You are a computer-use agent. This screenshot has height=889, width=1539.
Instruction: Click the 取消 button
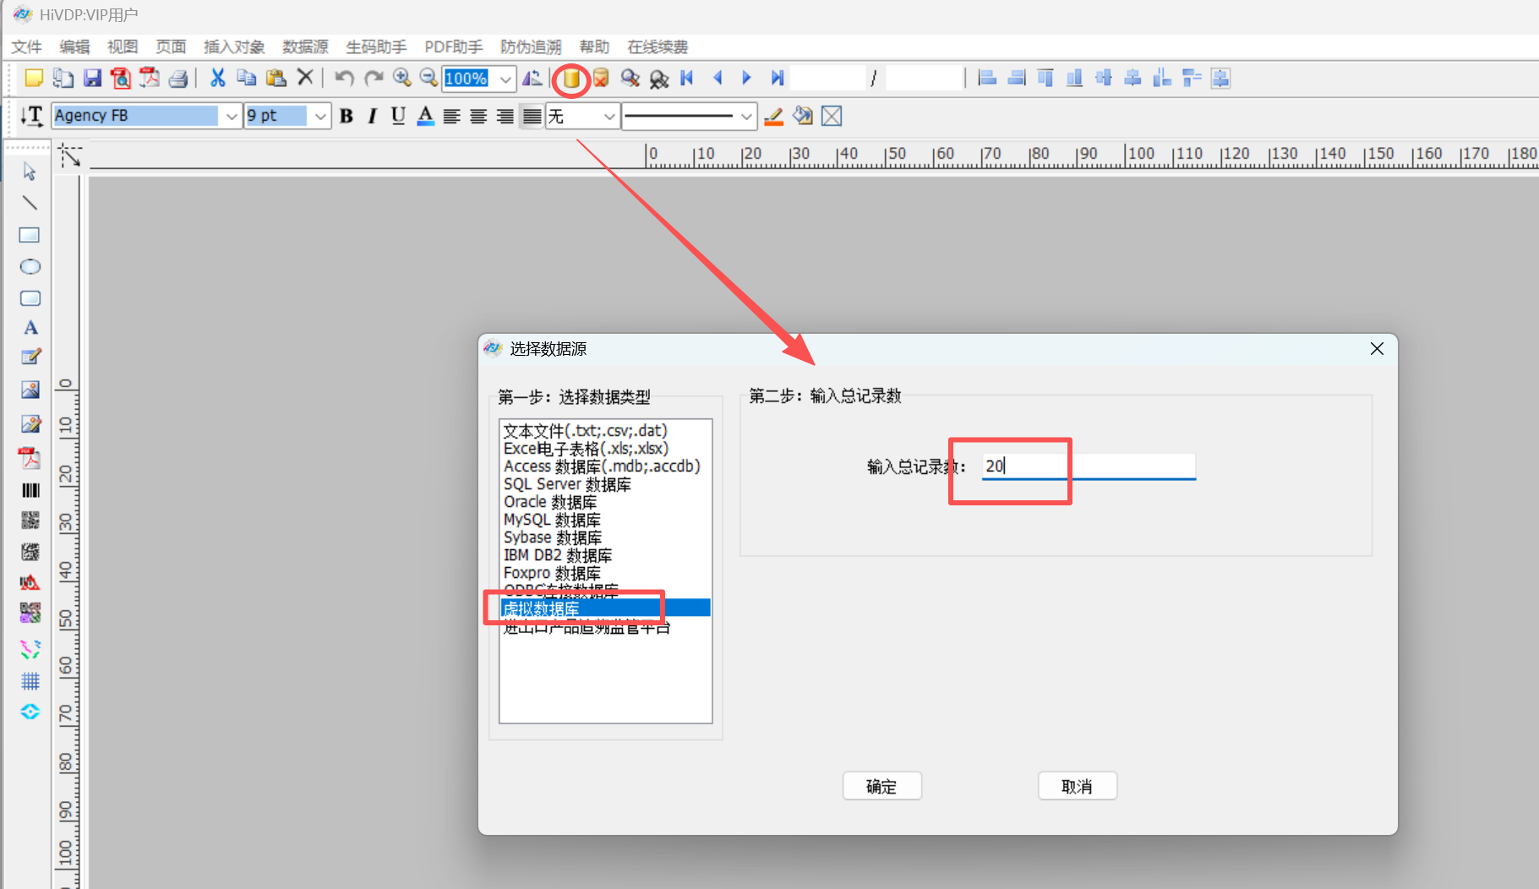pos(1077,786)
